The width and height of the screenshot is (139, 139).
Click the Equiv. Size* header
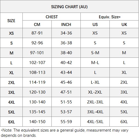(110, 17)
